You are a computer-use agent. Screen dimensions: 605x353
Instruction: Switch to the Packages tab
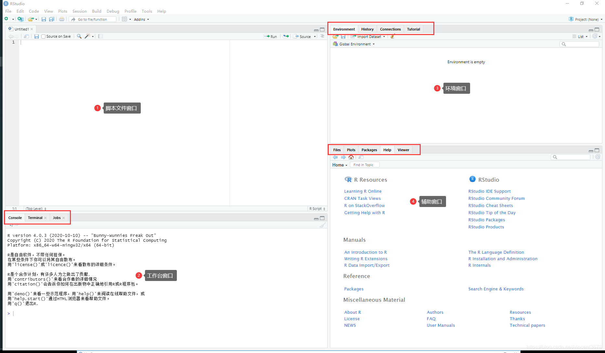[369, 150]
